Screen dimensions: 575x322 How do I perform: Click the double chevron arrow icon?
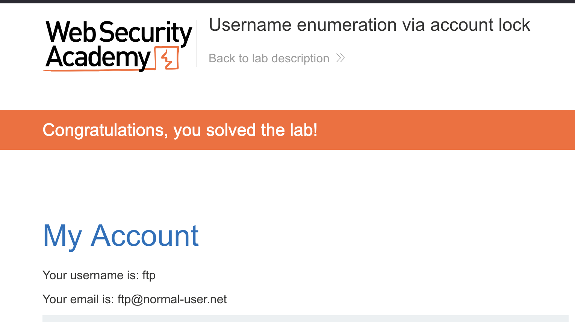[x=340, y=58]
